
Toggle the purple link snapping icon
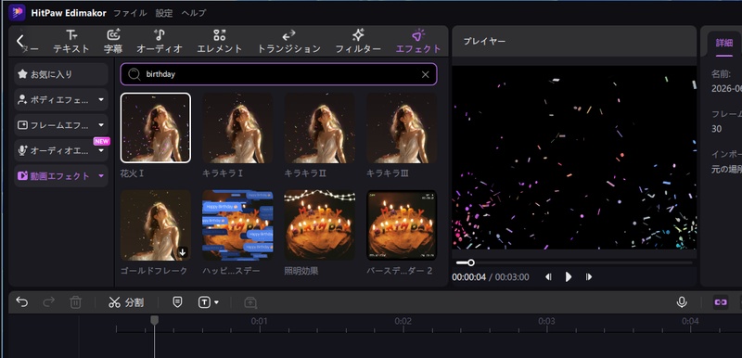[x=721, y=302]
